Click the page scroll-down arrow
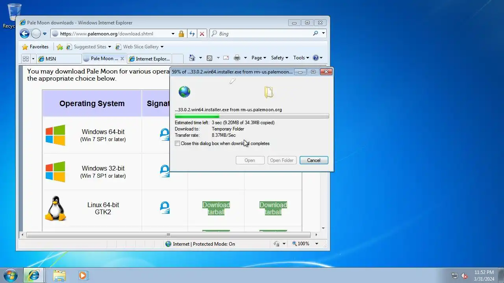This screenshot has width=504, height=283. tap(323, 228)
